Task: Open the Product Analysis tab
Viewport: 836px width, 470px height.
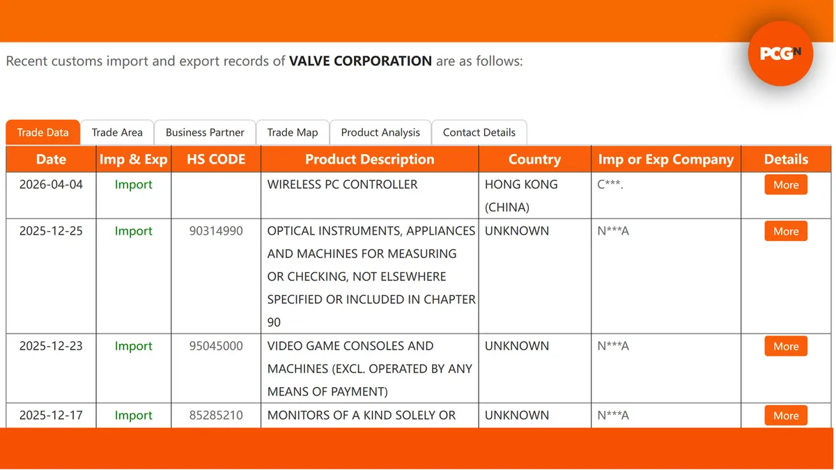Action: click(380, 132)
